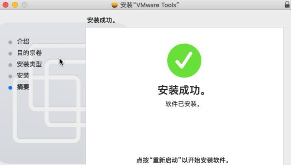Click the green success checkmark icon

pyautogui.click(x=184, y=61)
